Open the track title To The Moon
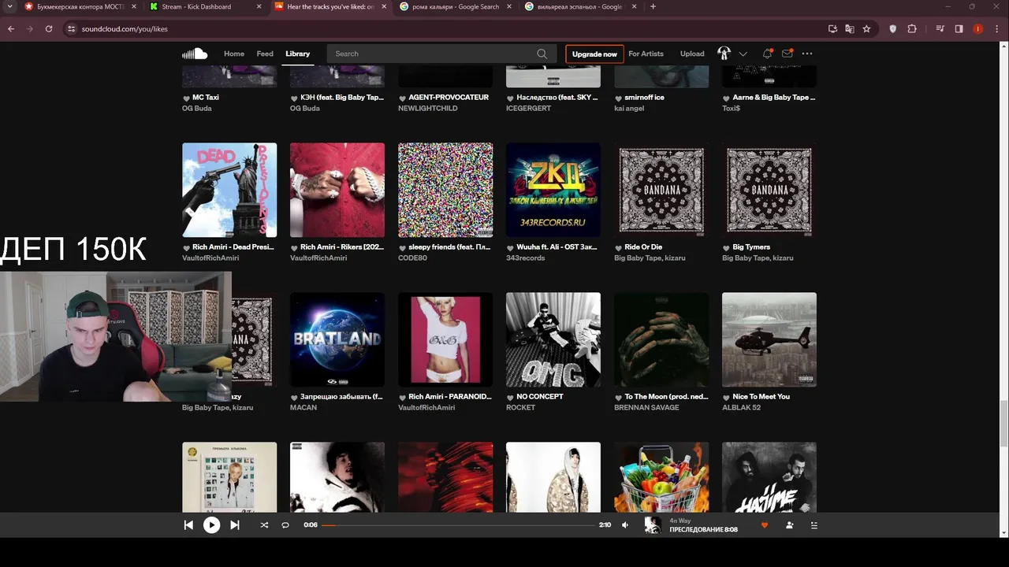The image size is (1009, 567). (x=666, y=397)
